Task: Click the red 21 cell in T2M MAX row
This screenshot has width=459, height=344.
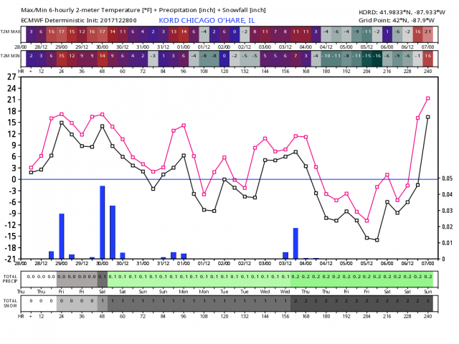Action: 428,32
